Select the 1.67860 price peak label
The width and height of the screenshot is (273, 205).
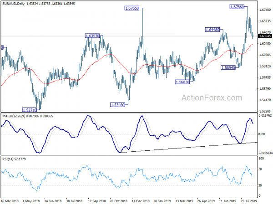point(237,7)
